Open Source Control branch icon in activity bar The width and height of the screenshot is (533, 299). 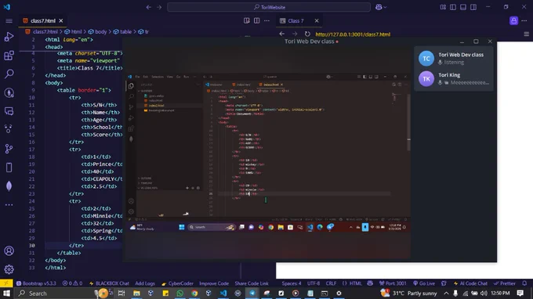9,148
